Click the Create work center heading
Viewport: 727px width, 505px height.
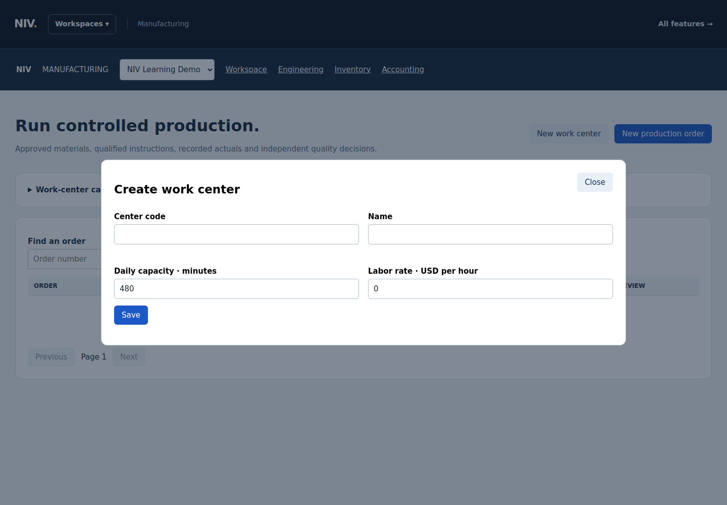tap(177, 189)
